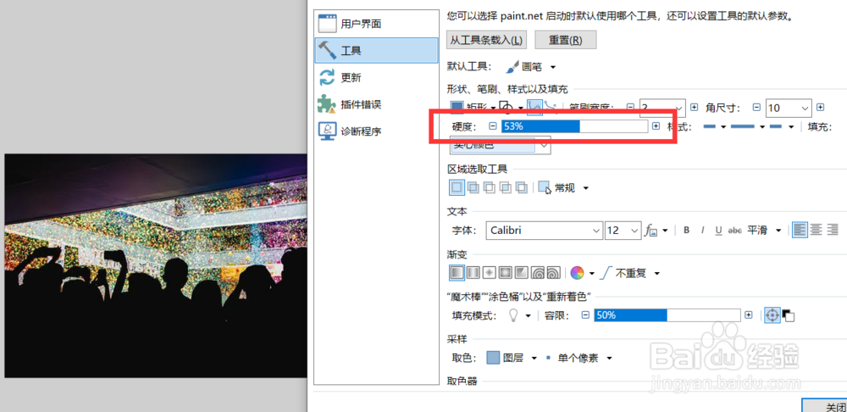Toggle the tolerance alpha mode target icon
Image resolution: width=847 pixels, height=412 pixels.
coord(772,315)
